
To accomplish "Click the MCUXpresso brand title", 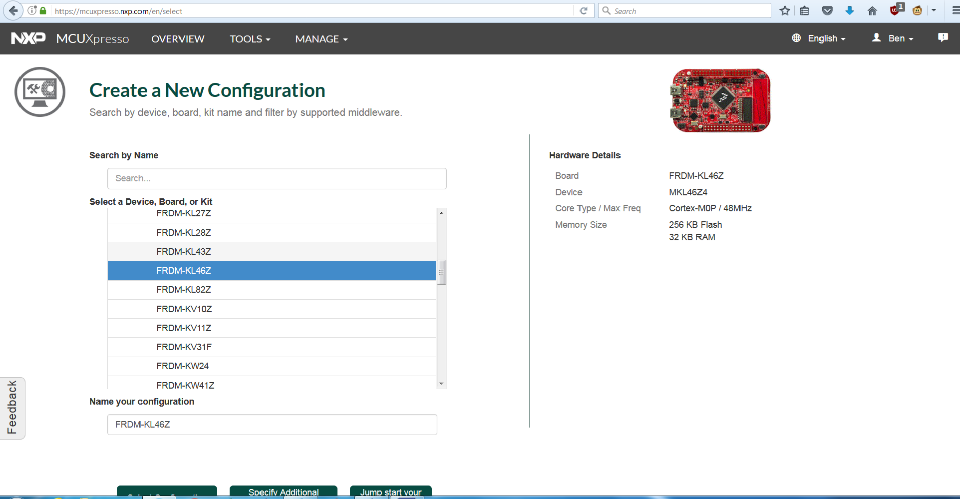I will click(x=92, y=39).
